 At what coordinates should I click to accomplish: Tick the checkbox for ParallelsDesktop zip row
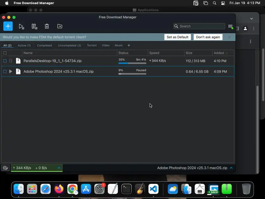(x=5, y=61)
